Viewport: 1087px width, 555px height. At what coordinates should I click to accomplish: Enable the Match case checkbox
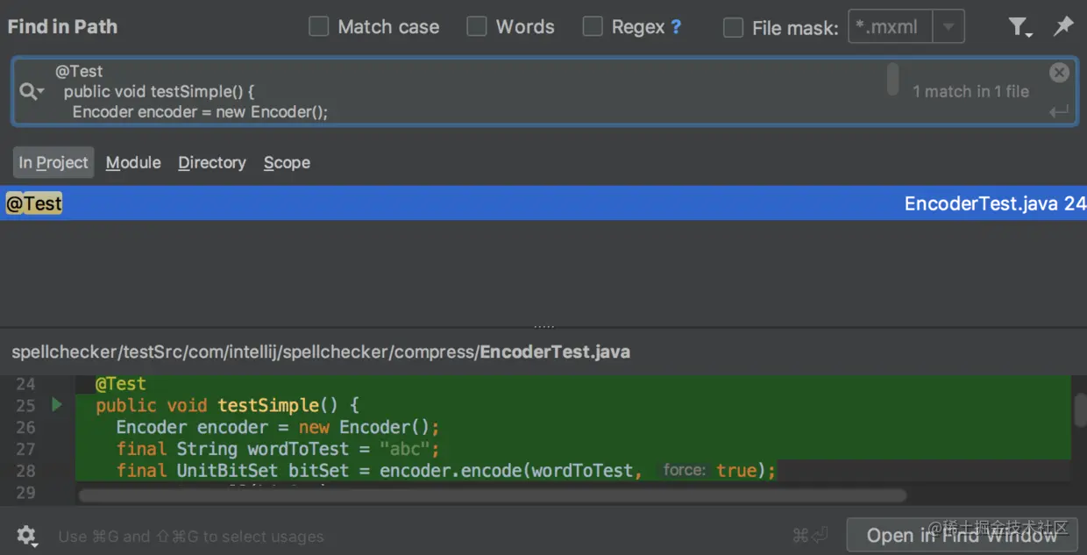pos(318,26)
